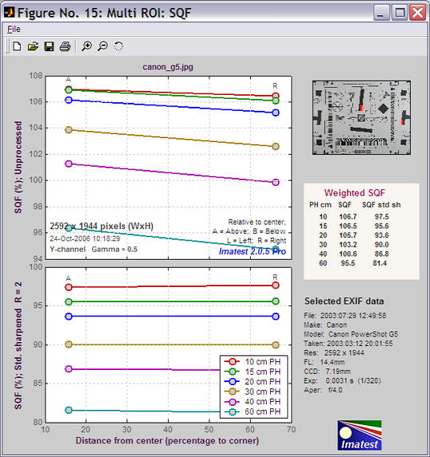Click the FL: 14.4mm EXIF line

point(324,362)
